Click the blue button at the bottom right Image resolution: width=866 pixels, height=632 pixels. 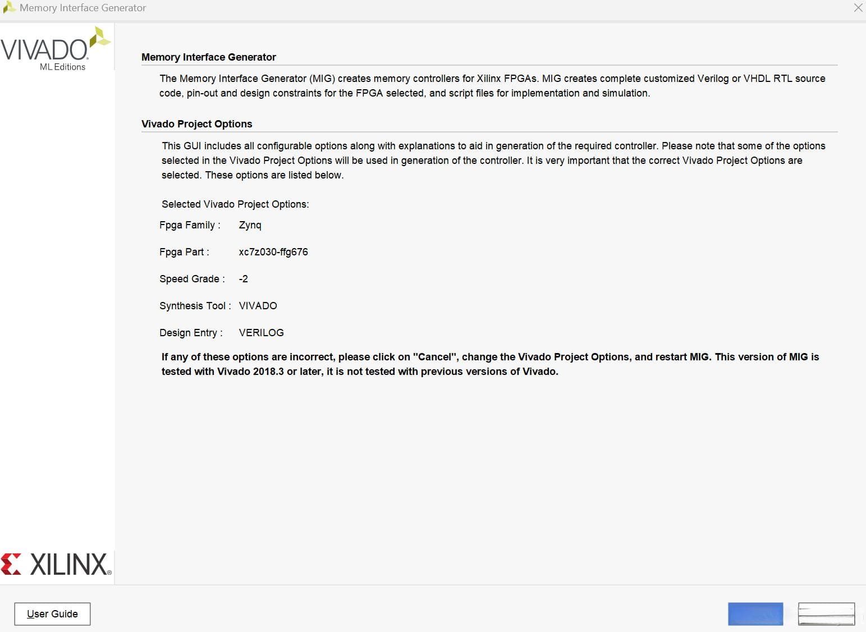[x=755, y=614]
